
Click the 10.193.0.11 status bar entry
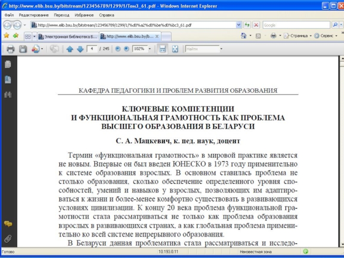pos(168,252)
